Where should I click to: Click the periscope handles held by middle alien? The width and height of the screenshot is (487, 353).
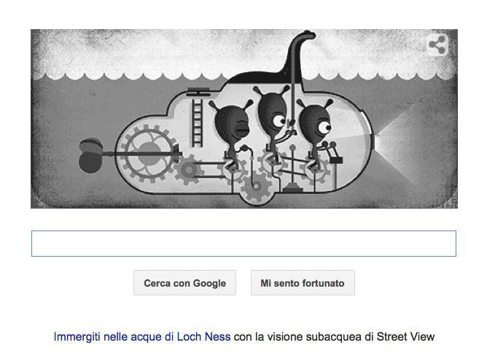[x=292, y=133]
